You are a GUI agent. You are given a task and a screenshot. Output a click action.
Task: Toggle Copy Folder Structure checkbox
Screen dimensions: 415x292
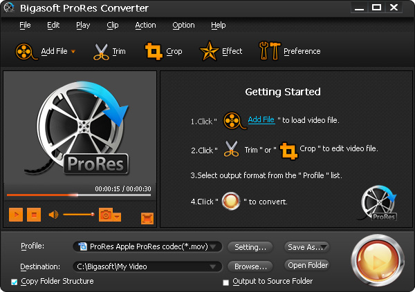[x=15, y=282]
